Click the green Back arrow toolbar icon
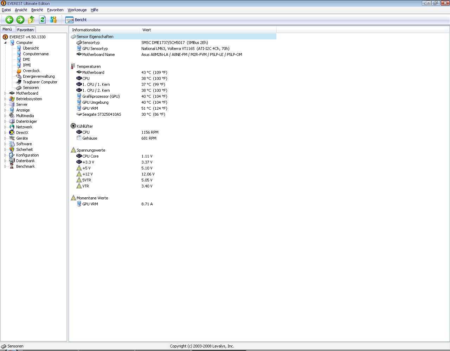450x351 pixels. (x=9, y=20)
